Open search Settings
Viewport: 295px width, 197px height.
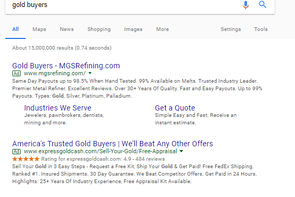click(231, 29)
